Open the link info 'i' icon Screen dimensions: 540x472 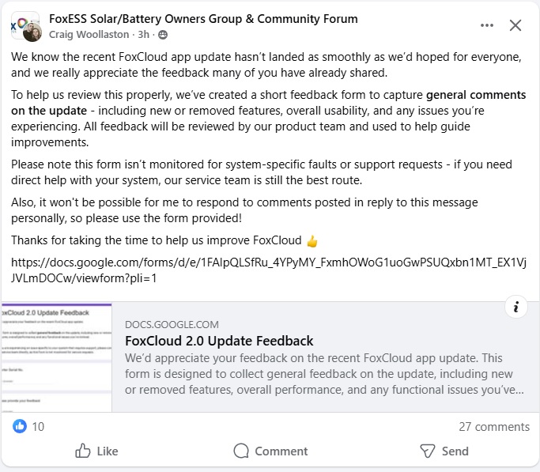[515, 307]
